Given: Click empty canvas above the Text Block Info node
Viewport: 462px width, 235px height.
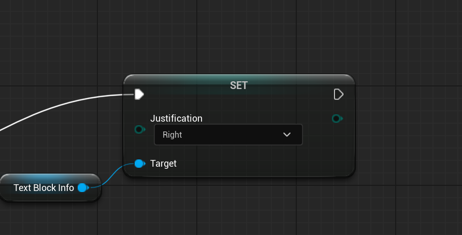Looking at the screenshot, I should pos(47,150).
